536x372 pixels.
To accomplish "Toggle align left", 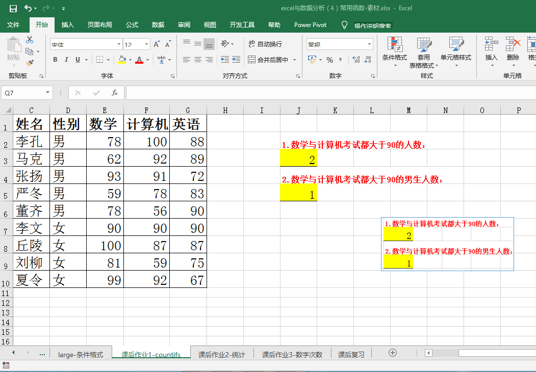I will 187,60.
